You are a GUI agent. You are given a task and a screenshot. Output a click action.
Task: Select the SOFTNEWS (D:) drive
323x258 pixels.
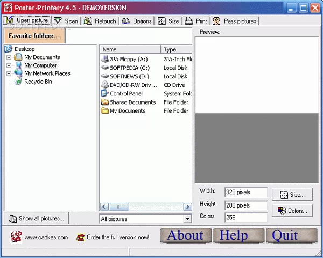click(129, 76)
